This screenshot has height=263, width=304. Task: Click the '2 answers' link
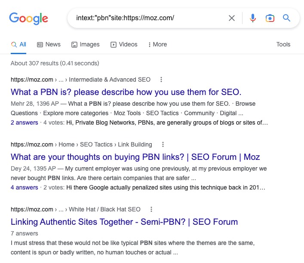pos(24,122)
